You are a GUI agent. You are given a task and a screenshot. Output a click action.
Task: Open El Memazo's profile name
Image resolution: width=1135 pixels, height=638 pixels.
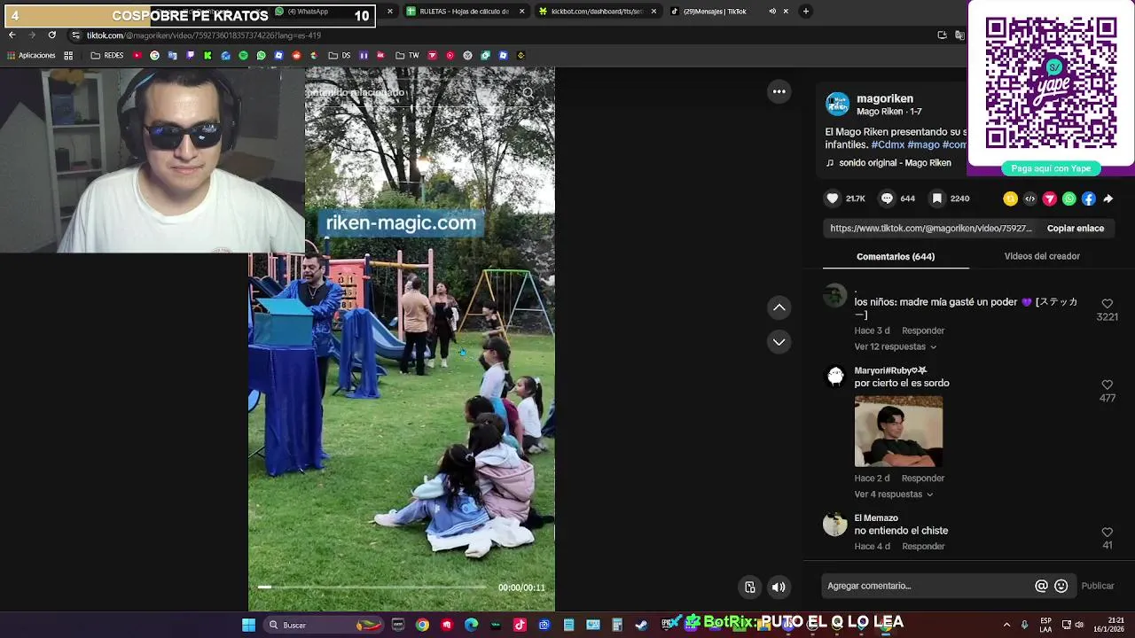pos(876,518)
